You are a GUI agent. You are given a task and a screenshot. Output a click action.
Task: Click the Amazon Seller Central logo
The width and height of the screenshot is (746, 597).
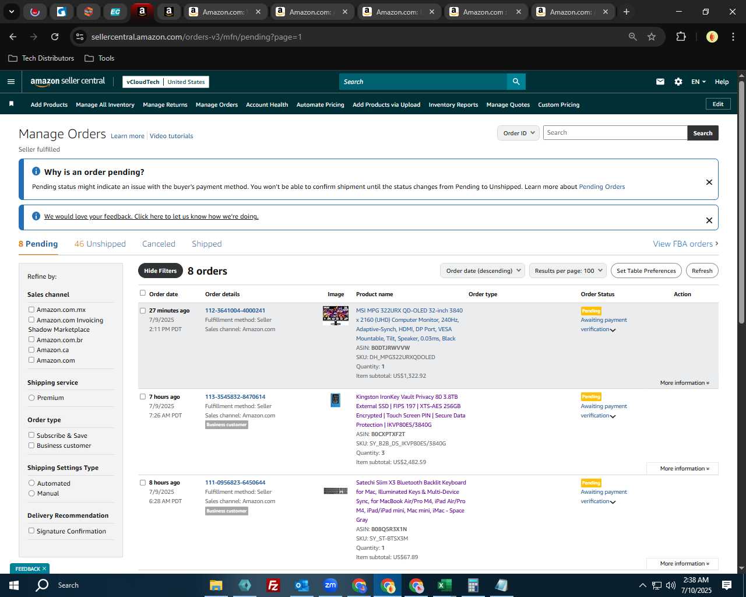pyautogui.click(x=68, y=82)
